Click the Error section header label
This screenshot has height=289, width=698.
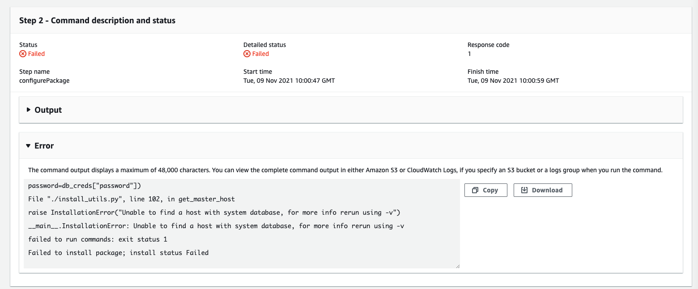pos(44,146)
